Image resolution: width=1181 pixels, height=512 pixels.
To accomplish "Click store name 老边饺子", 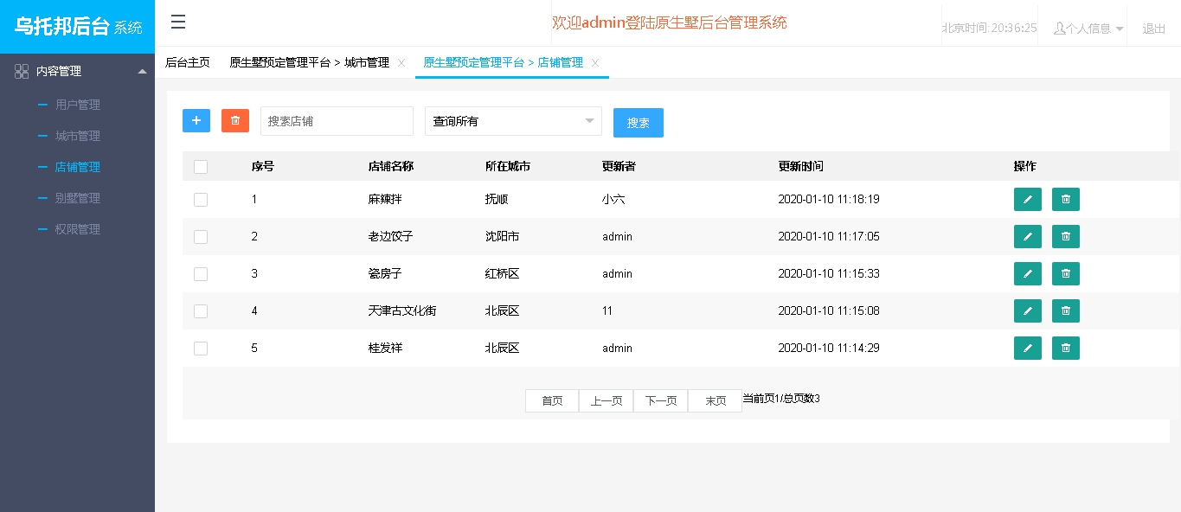I will coord(391,236).
